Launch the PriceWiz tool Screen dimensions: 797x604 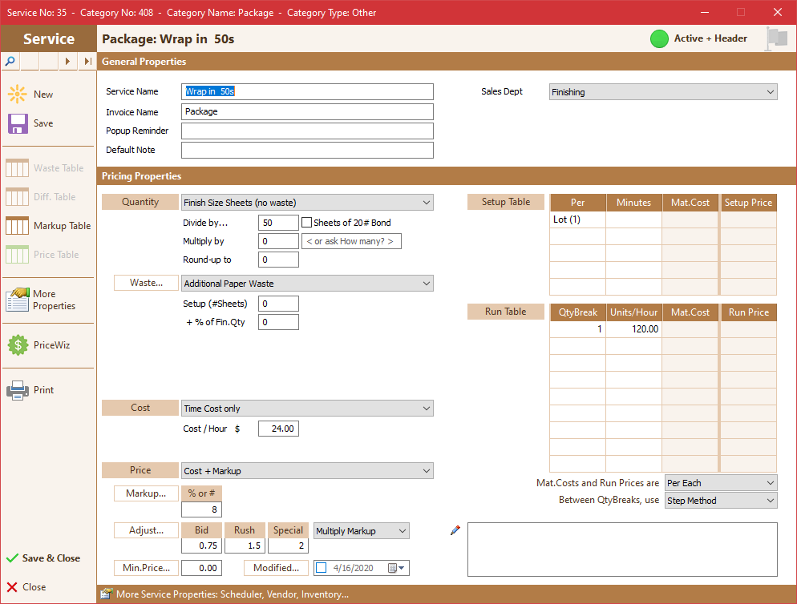point(39,345)
